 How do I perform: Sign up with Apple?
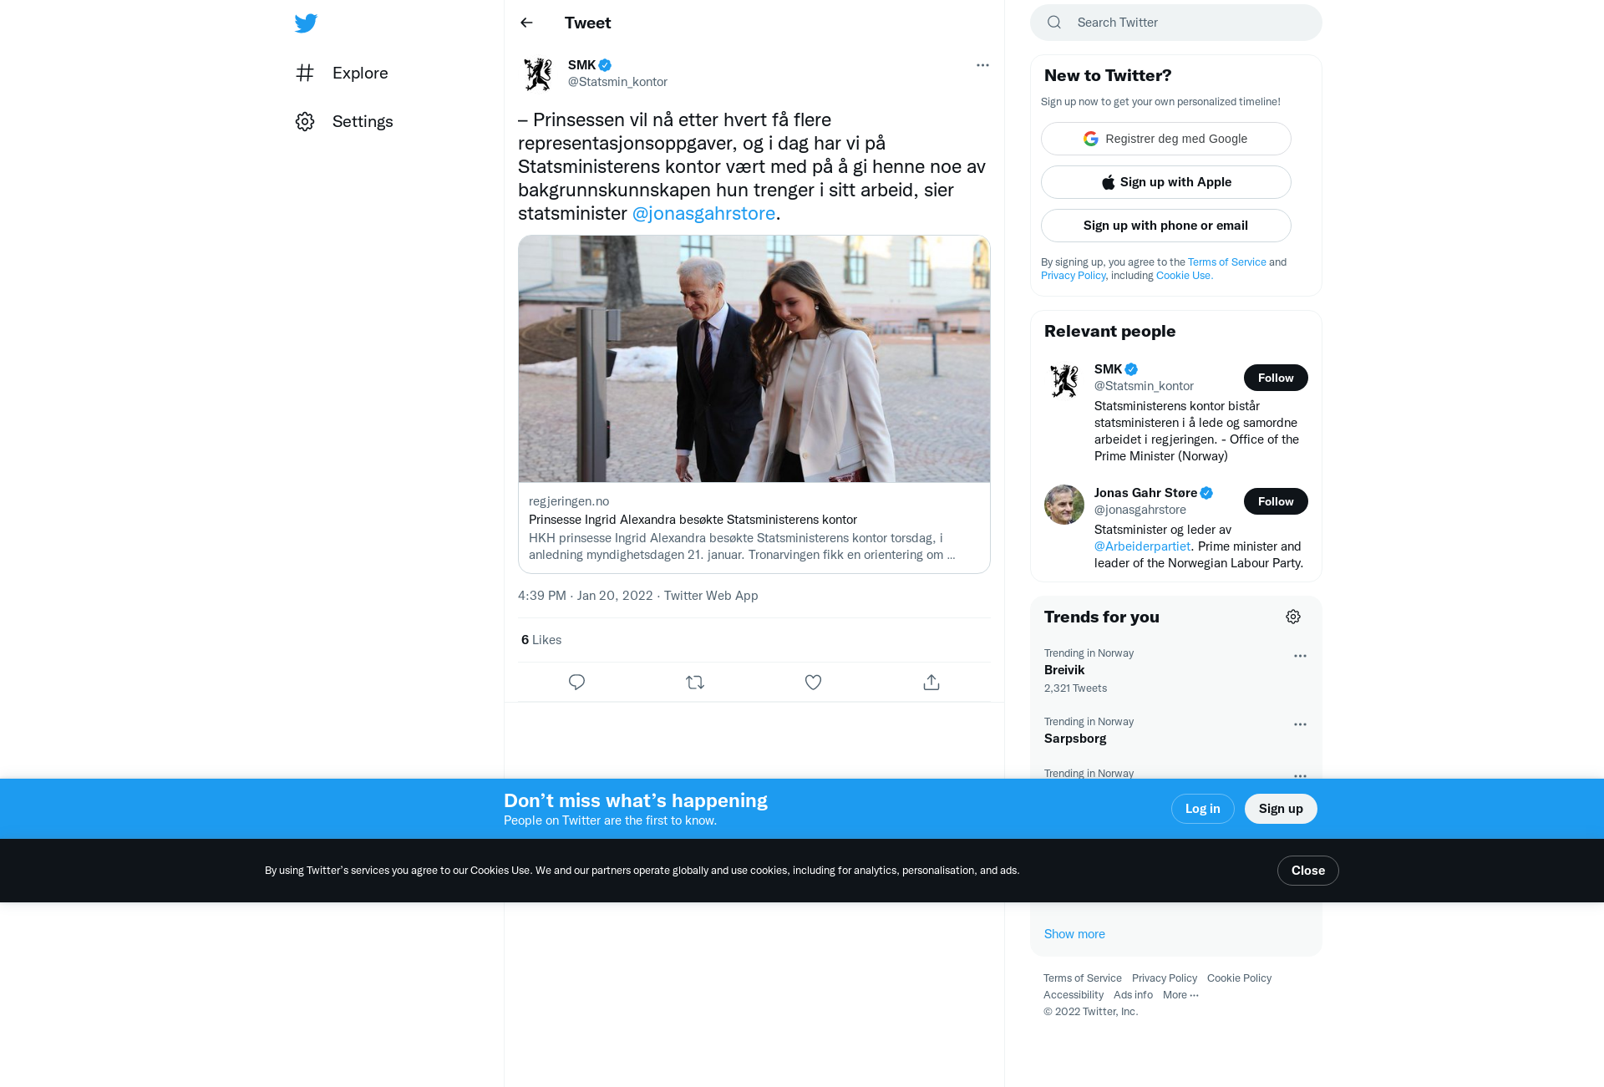[1166, 182]
